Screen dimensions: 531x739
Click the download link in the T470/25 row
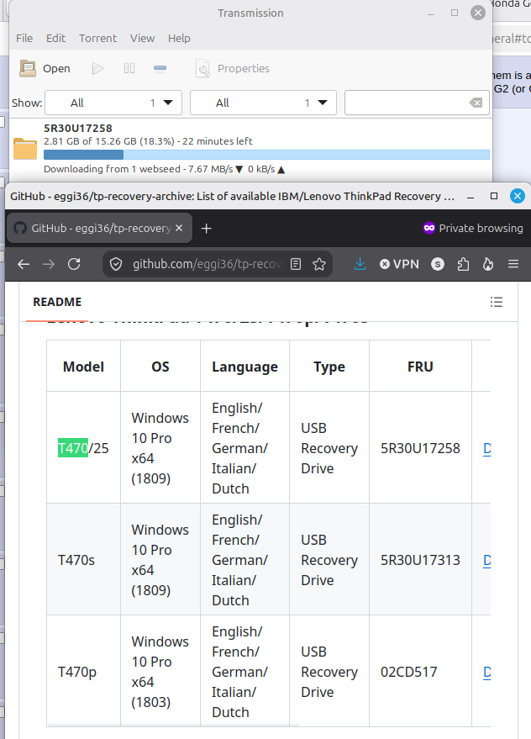pos(487,449)
